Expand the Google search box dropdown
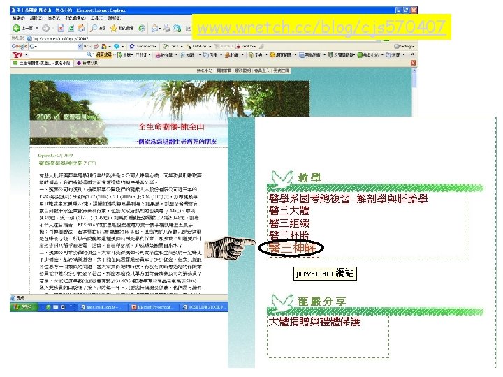 [80, 47]
